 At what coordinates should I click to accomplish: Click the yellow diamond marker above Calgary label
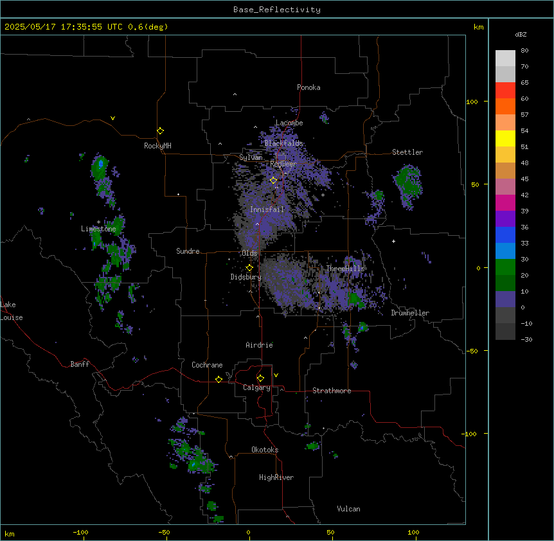tap(260, 378)
